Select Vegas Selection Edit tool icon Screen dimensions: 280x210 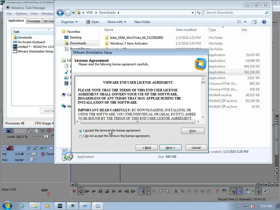click(x=161, y=191)
